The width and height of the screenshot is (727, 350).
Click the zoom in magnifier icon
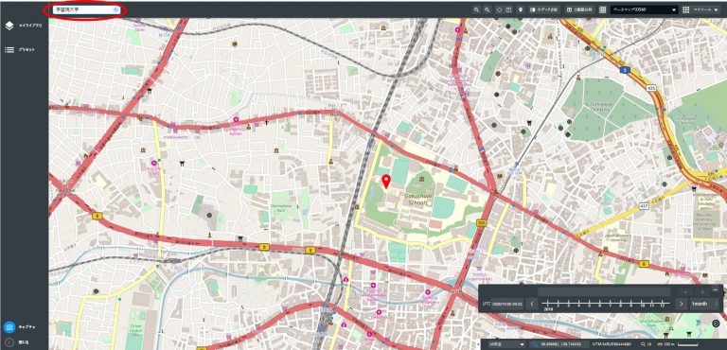[x=476, y=9]
